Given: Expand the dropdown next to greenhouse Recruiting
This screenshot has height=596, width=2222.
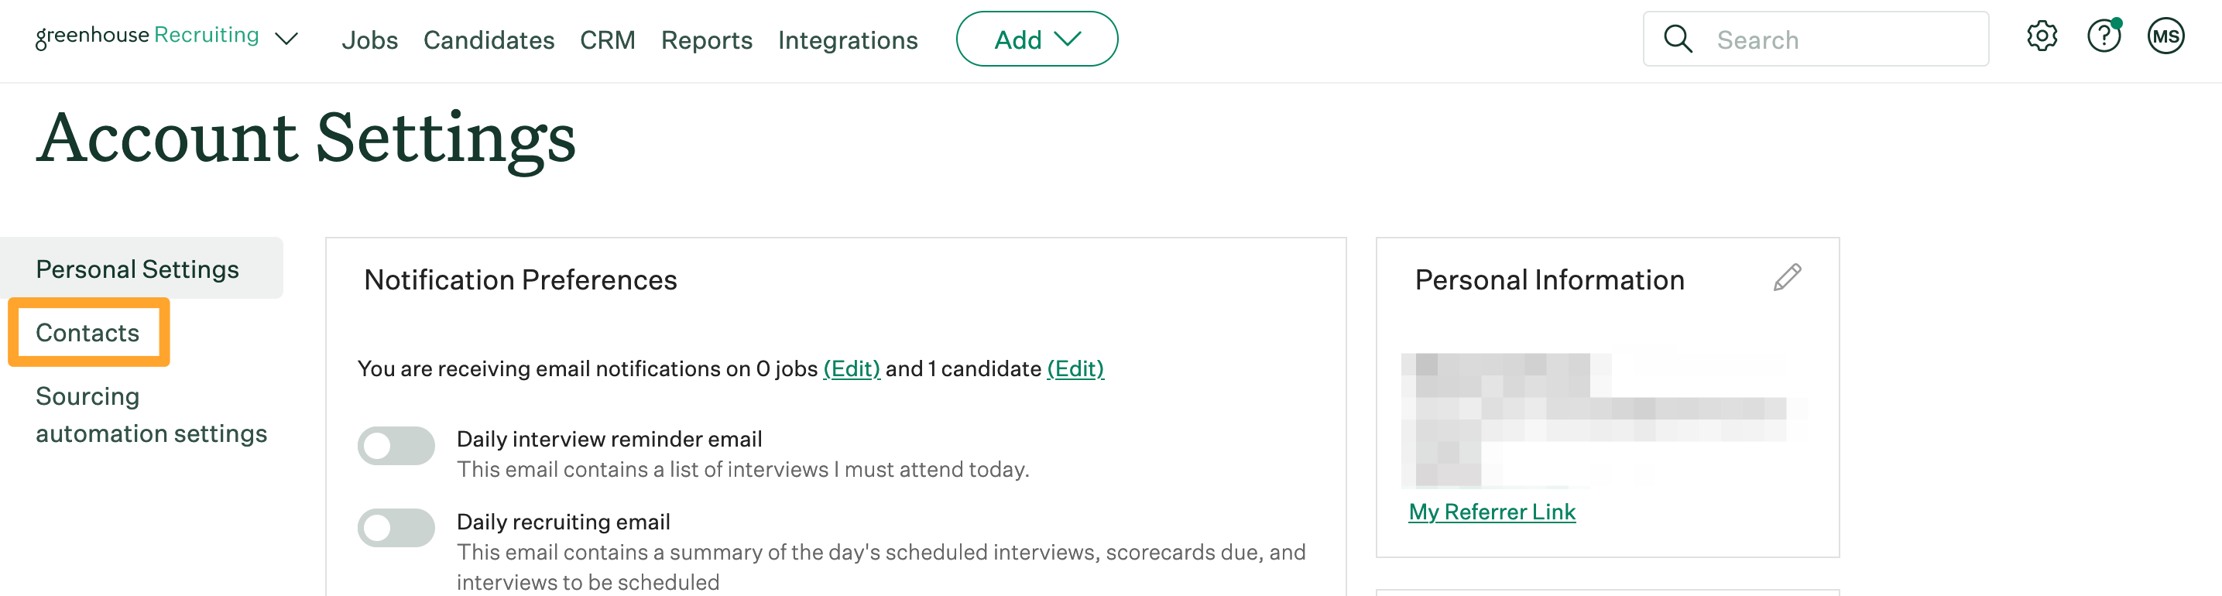Looking at the screenshot, I should tap(287, 38).
